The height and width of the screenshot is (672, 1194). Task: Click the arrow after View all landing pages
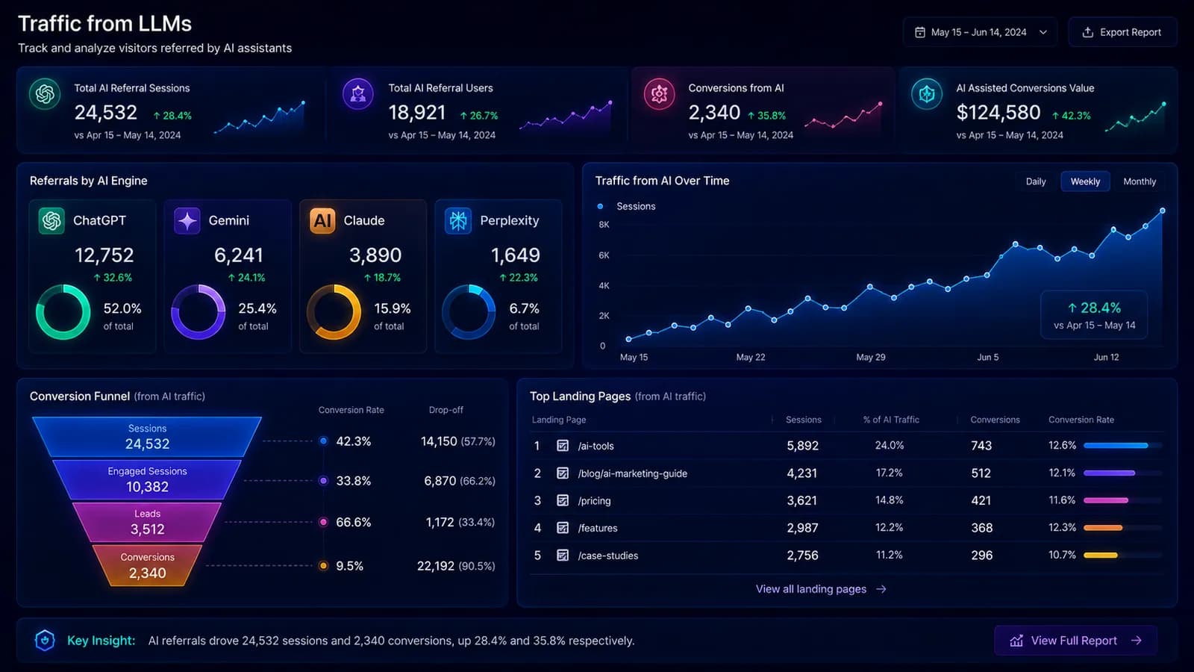[881, 589]
